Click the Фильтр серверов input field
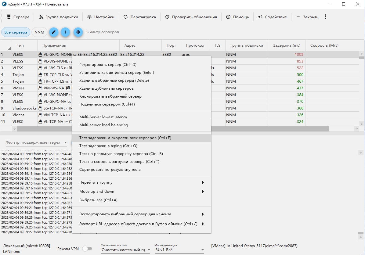Screen dimensions: 365x255 117,32
